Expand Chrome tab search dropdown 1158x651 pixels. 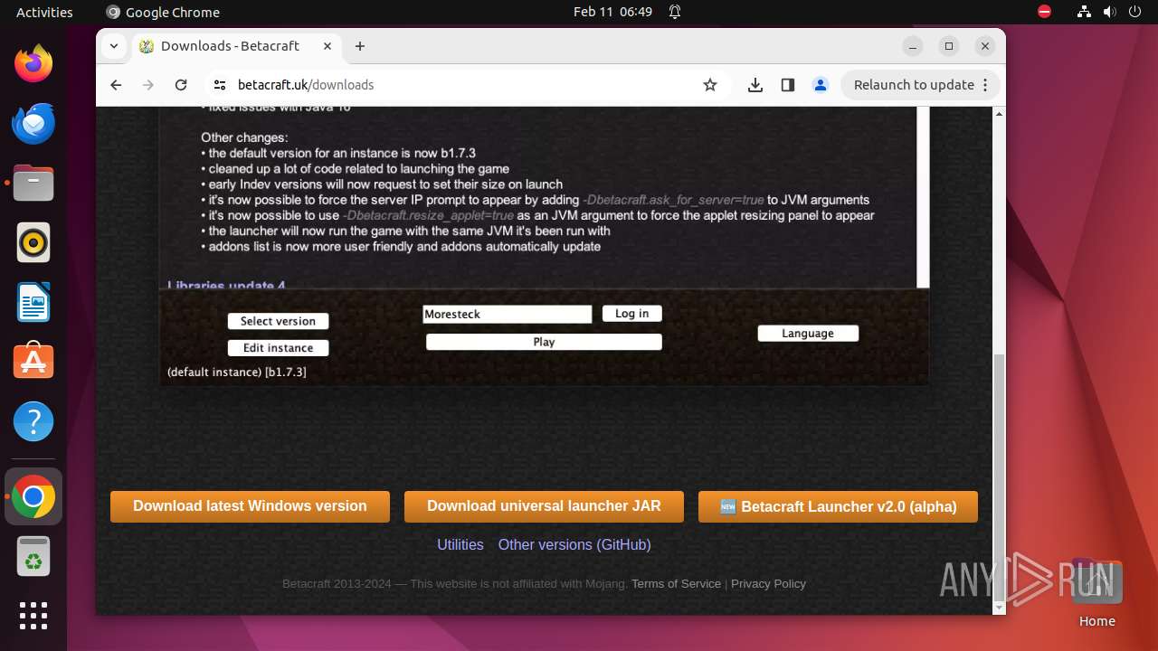click(x=114, y=46)
